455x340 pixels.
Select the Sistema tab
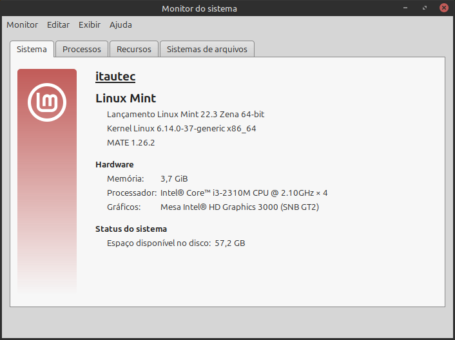32,49
